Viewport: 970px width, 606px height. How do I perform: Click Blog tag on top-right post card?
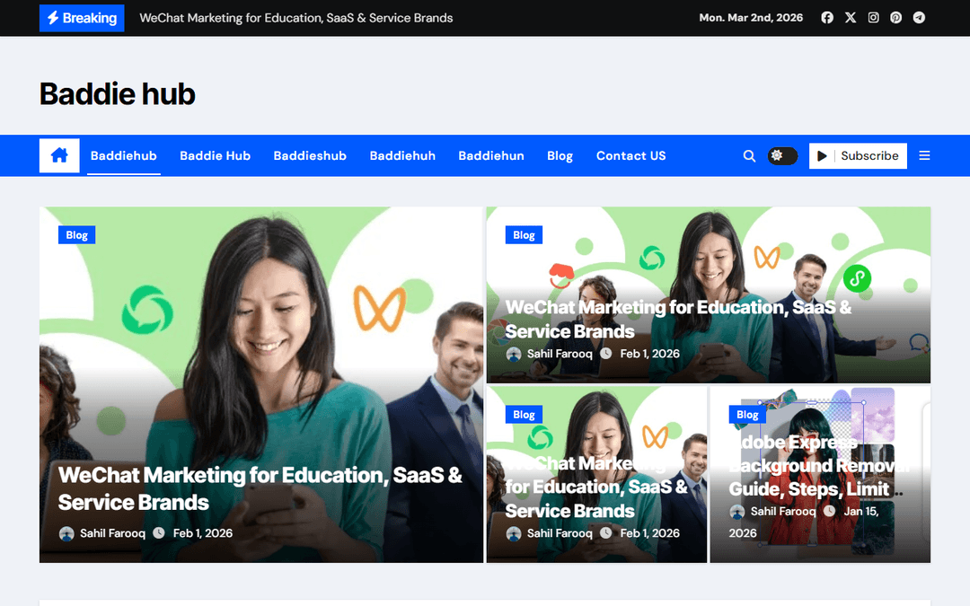524,235
